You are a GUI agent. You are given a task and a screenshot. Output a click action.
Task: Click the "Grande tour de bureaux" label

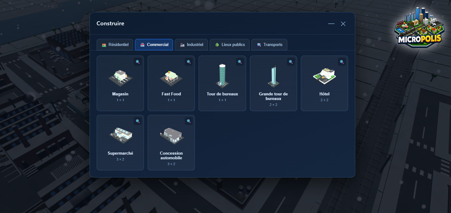coord(273,96)
